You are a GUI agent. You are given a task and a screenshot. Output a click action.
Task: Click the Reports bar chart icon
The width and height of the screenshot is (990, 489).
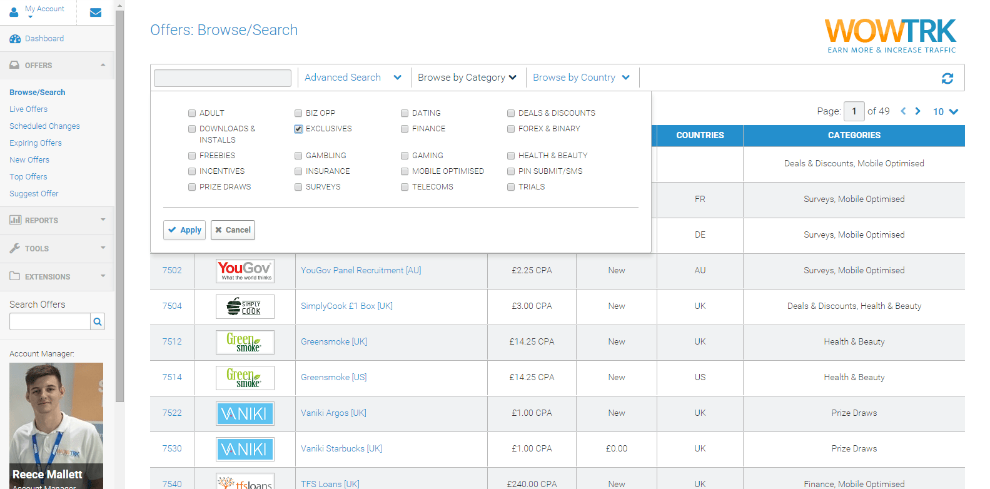pyautogui.click(x=15, y=220)
